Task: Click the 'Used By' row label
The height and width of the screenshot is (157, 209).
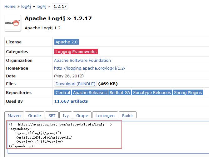Action: point(14,101)
